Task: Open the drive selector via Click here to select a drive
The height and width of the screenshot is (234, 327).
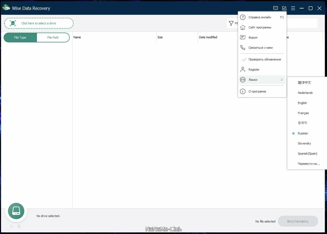Action: coord(38,23)
